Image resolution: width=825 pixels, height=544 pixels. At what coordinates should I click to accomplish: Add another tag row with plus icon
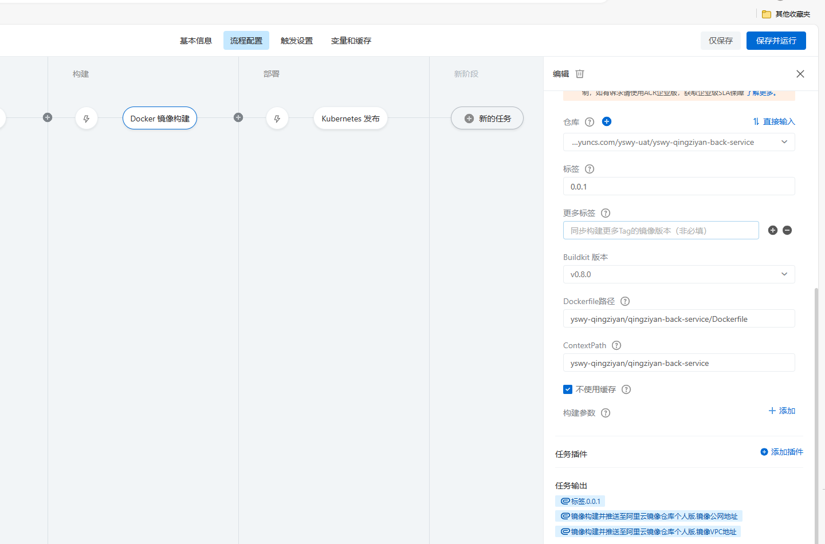[x=773, y=230]
